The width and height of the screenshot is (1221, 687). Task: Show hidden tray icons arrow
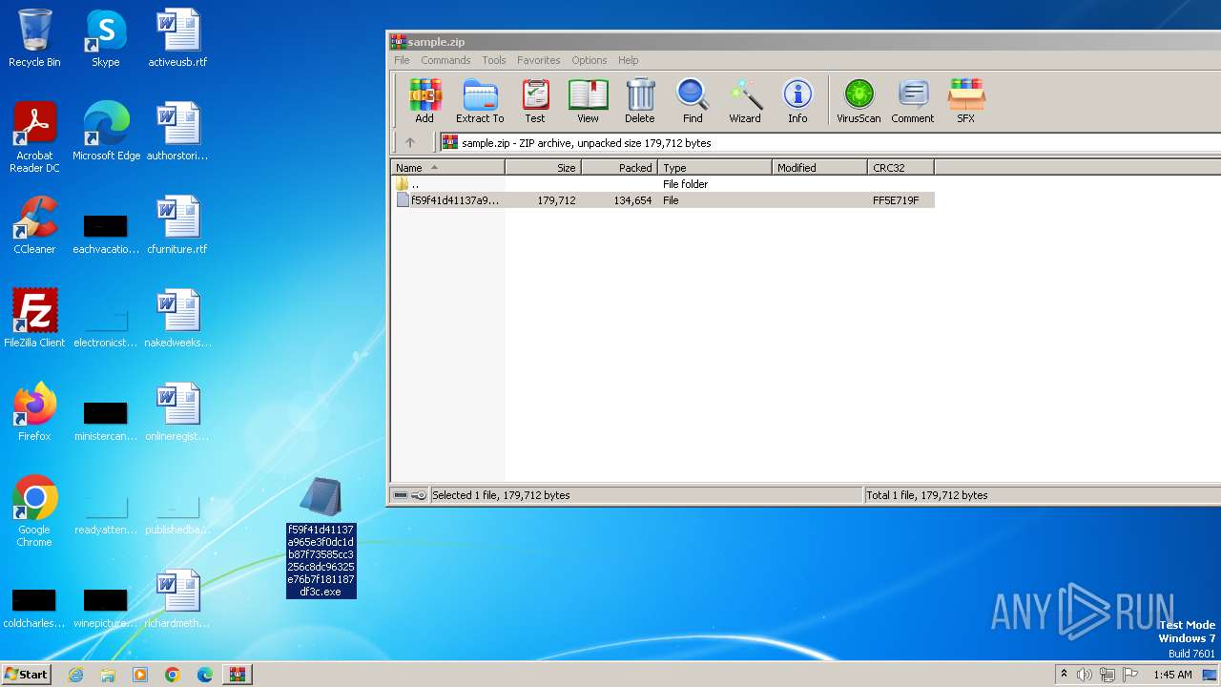(x=1064, y=675)
